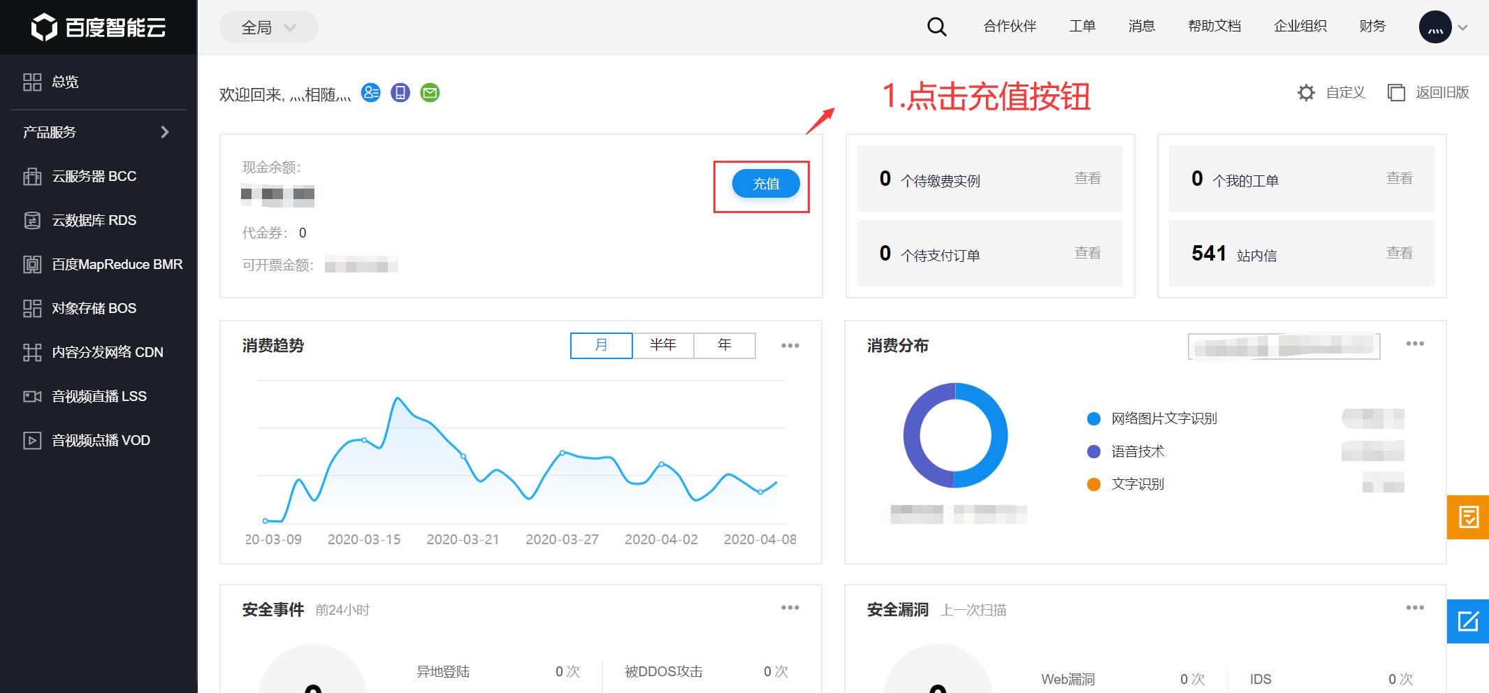
Task: Click the 自定义 gear icon
Action: [x=1306, y=92]
